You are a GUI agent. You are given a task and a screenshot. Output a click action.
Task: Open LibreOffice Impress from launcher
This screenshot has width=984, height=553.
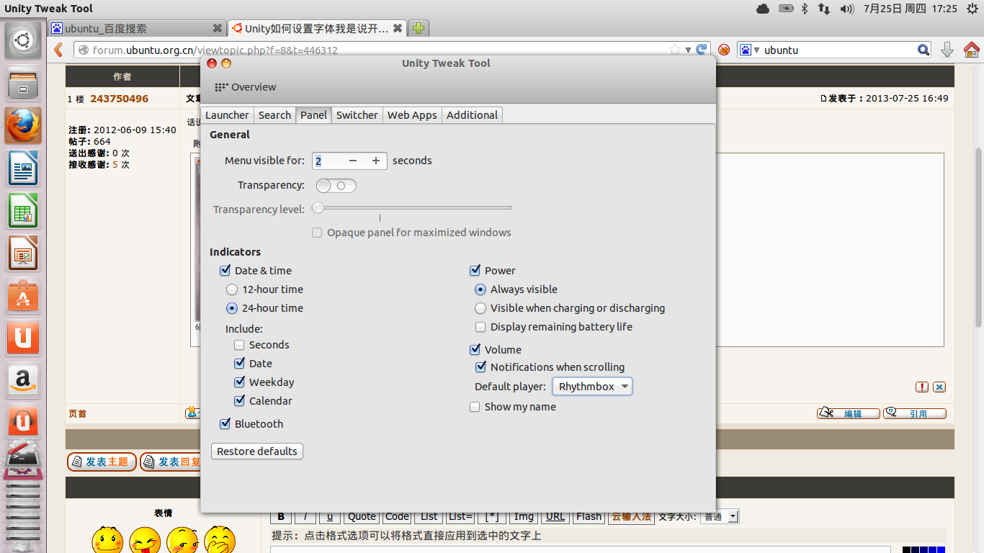(23, 253)
